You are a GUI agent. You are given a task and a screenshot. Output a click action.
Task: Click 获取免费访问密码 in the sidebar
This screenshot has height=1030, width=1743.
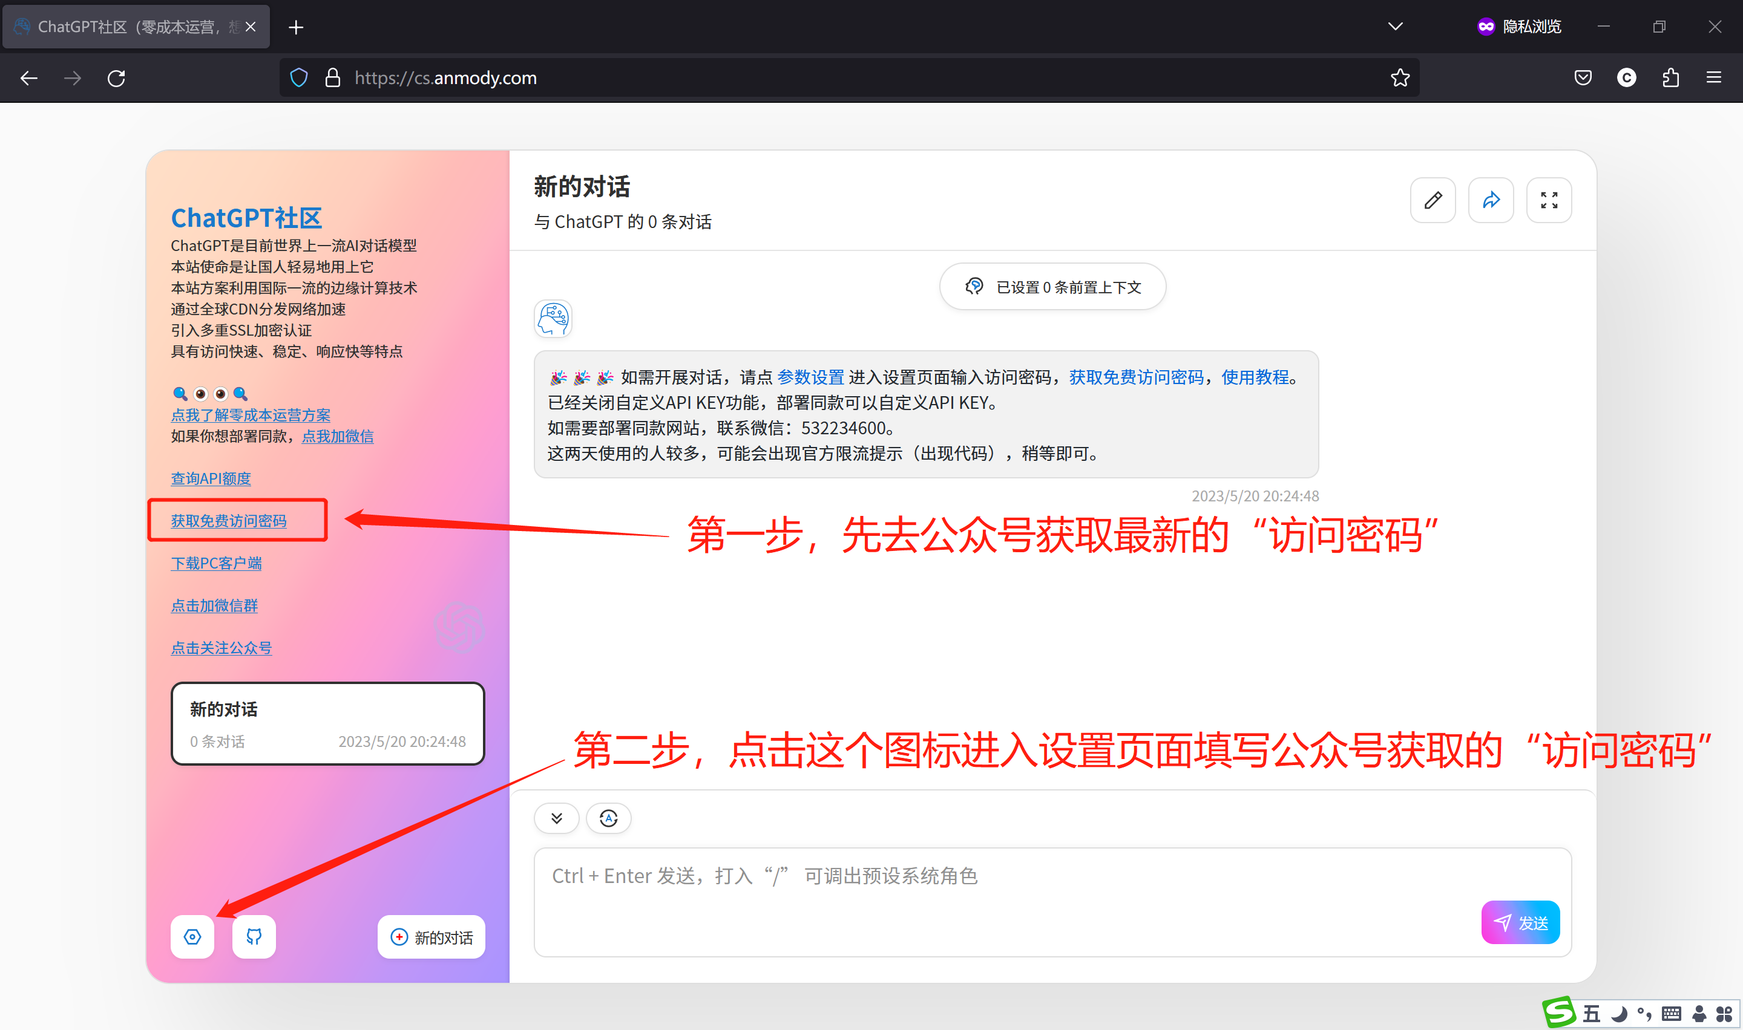(228, 521)
